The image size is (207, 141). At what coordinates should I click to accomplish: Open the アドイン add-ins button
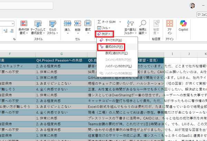[170, 26]
